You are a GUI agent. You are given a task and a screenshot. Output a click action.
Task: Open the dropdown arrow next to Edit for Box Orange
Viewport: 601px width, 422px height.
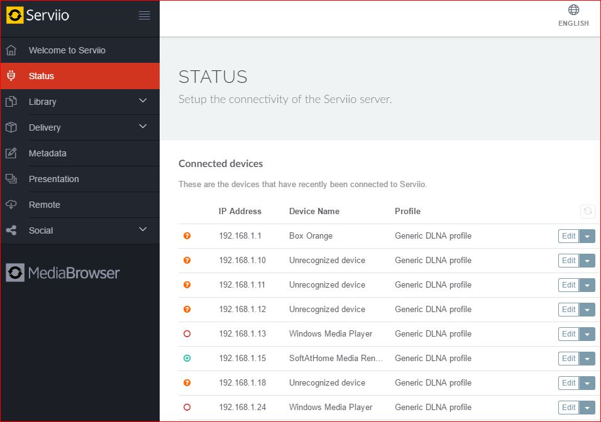tap(587, 237)
